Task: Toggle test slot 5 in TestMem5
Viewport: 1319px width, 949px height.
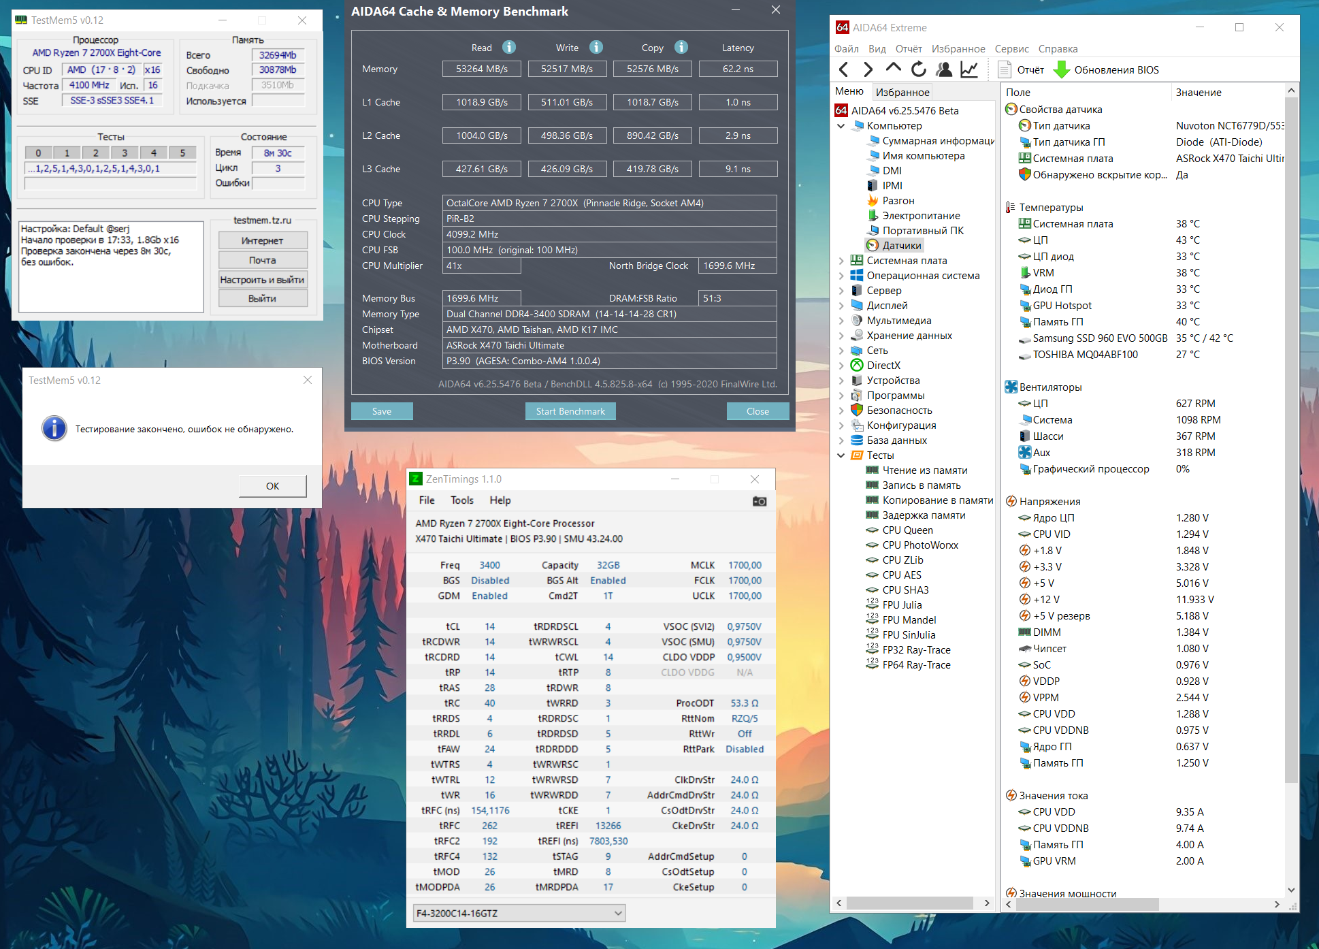Action: [x=182, y=152]
